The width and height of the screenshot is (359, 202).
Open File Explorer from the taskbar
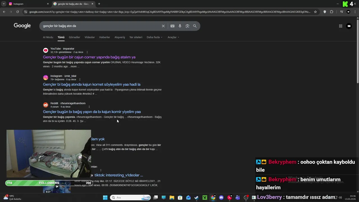click(172, 198)
